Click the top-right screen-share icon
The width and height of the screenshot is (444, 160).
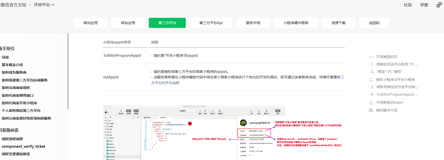click(439, 5)
